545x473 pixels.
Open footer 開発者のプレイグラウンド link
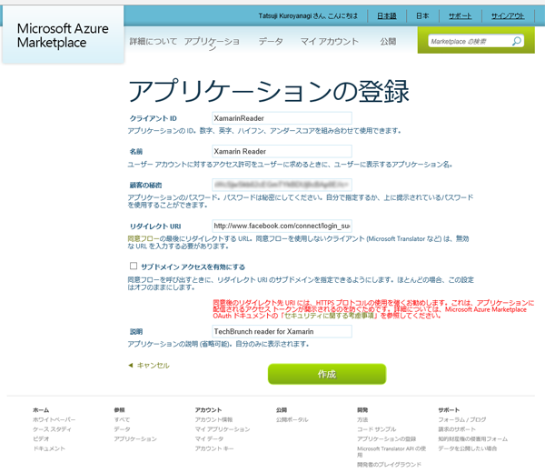389,464
